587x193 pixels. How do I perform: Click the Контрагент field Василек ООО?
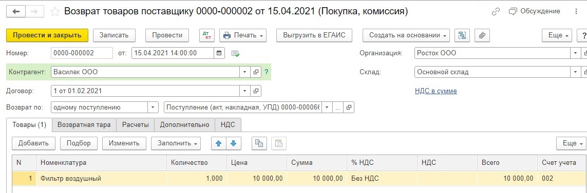pyautogui.click(x=145, y=72)
